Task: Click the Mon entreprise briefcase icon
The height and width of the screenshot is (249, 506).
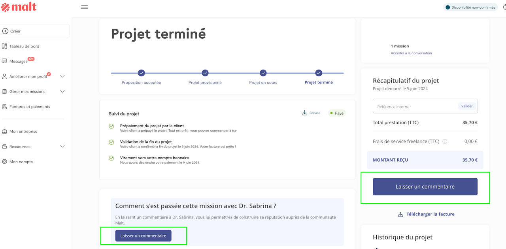Action: pos(5,132)
